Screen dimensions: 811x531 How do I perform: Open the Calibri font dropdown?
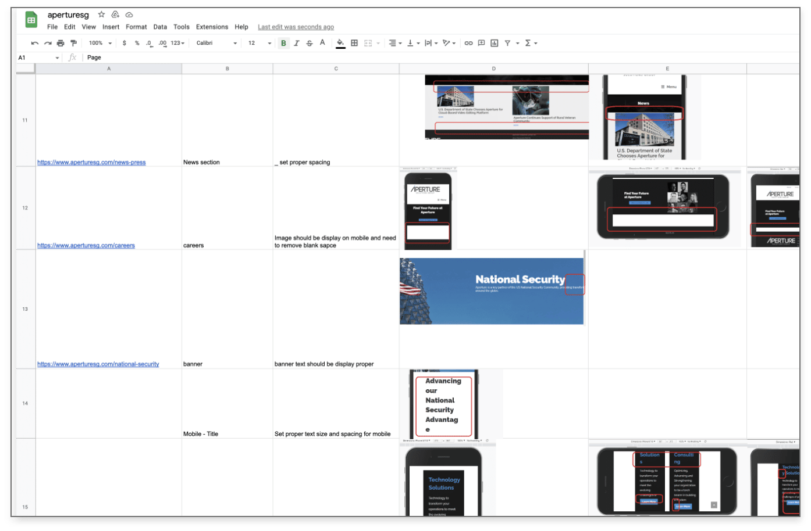(x=216, y=43)
